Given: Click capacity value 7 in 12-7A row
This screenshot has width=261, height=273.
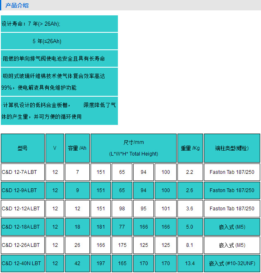Looking at the screenshot, I should coord(77,172).
